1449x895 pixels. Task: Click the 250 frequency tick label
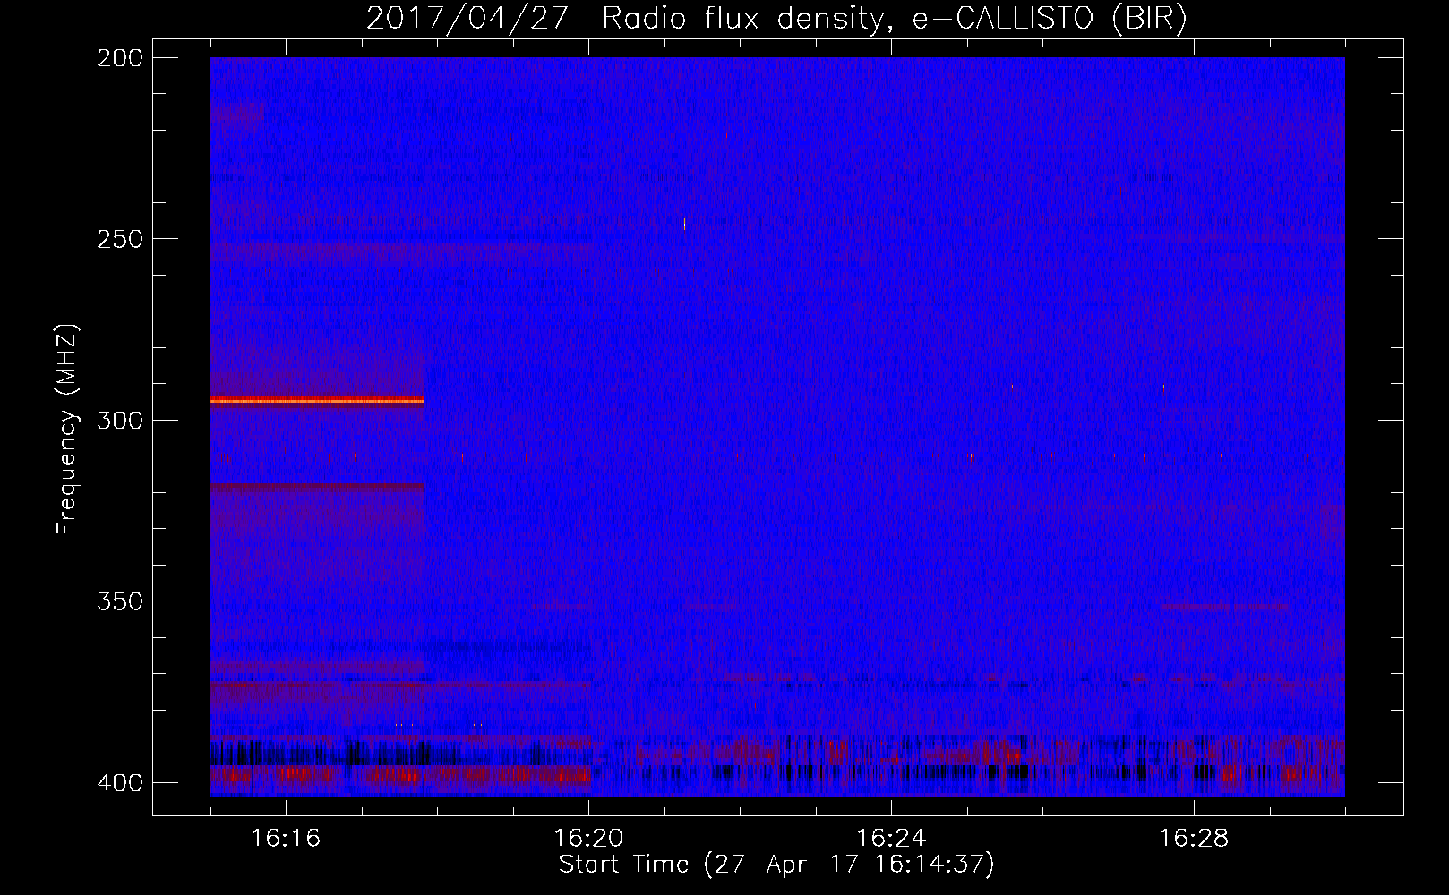[x=120, y=239]
